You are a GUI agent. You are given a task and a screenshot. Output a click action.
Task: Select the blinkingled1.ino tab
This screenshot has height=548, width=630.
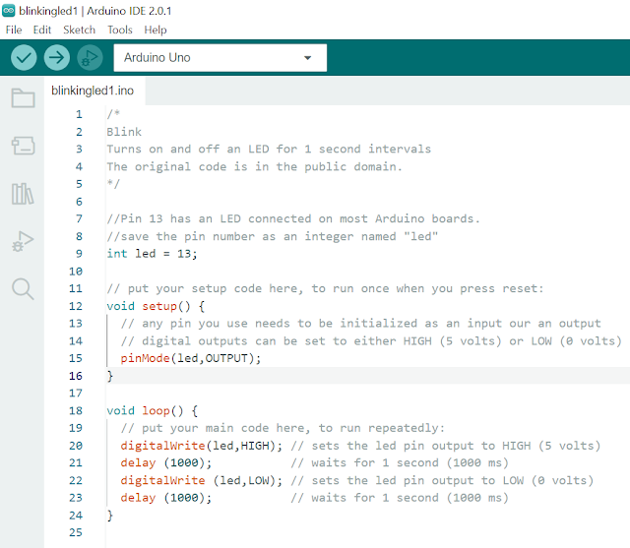tap(93, 91)
